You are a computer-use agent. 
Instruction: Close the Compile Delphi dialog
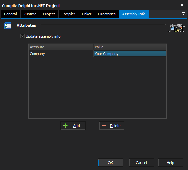point(182,5)
